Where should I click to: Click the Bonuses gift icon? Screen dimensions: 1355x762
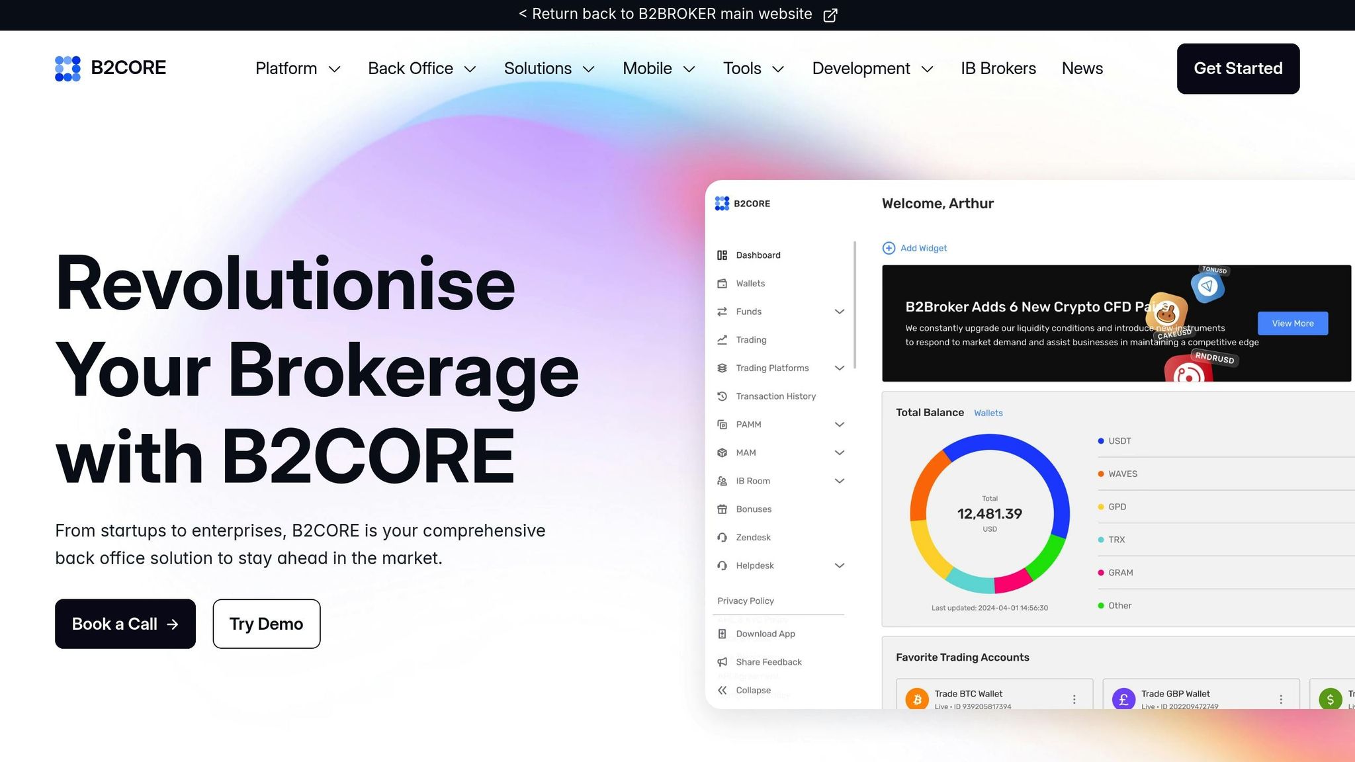[722, 509]
